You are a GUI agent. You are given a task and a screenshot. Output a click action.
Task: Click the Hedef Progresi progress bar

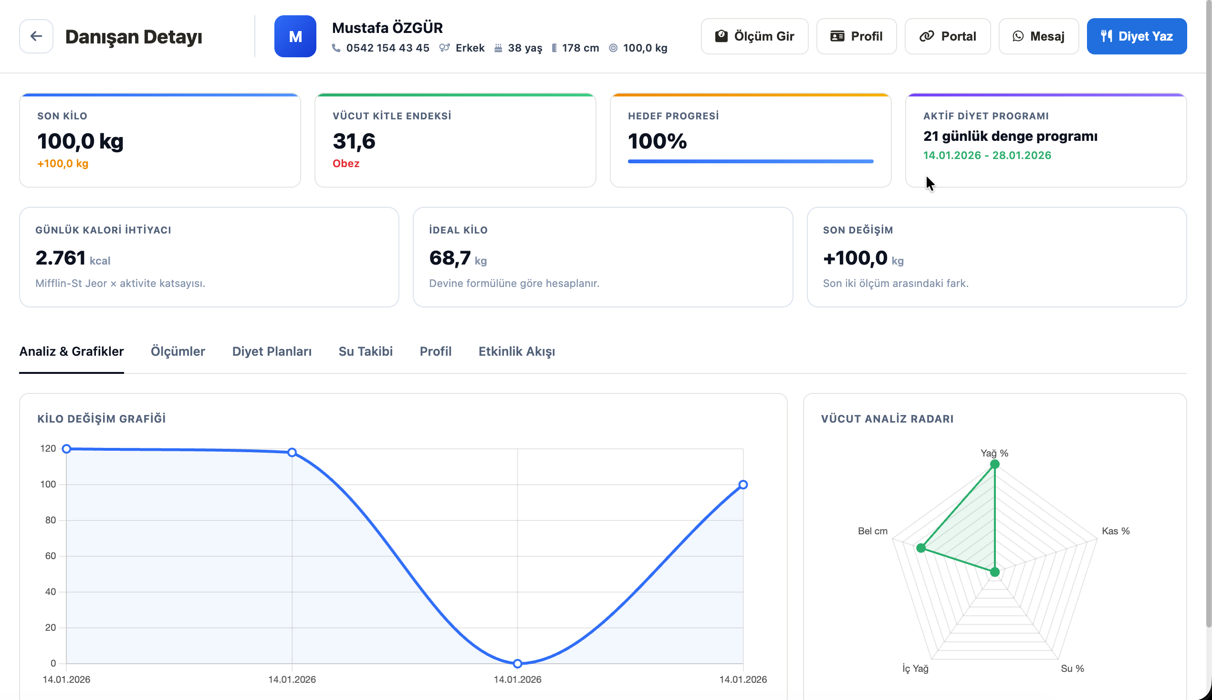point(751,161)
